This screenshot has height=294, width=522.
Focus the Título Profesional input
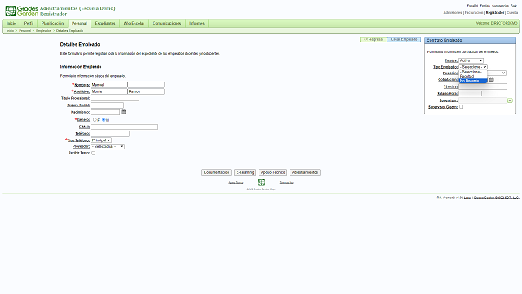pos(115,98)
